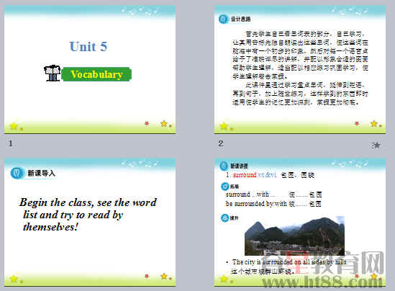The width and height of the screenshot is (395, 291).
Task: Click the round blue icon at top of slide 4
Action: click(x=224, y=166)
